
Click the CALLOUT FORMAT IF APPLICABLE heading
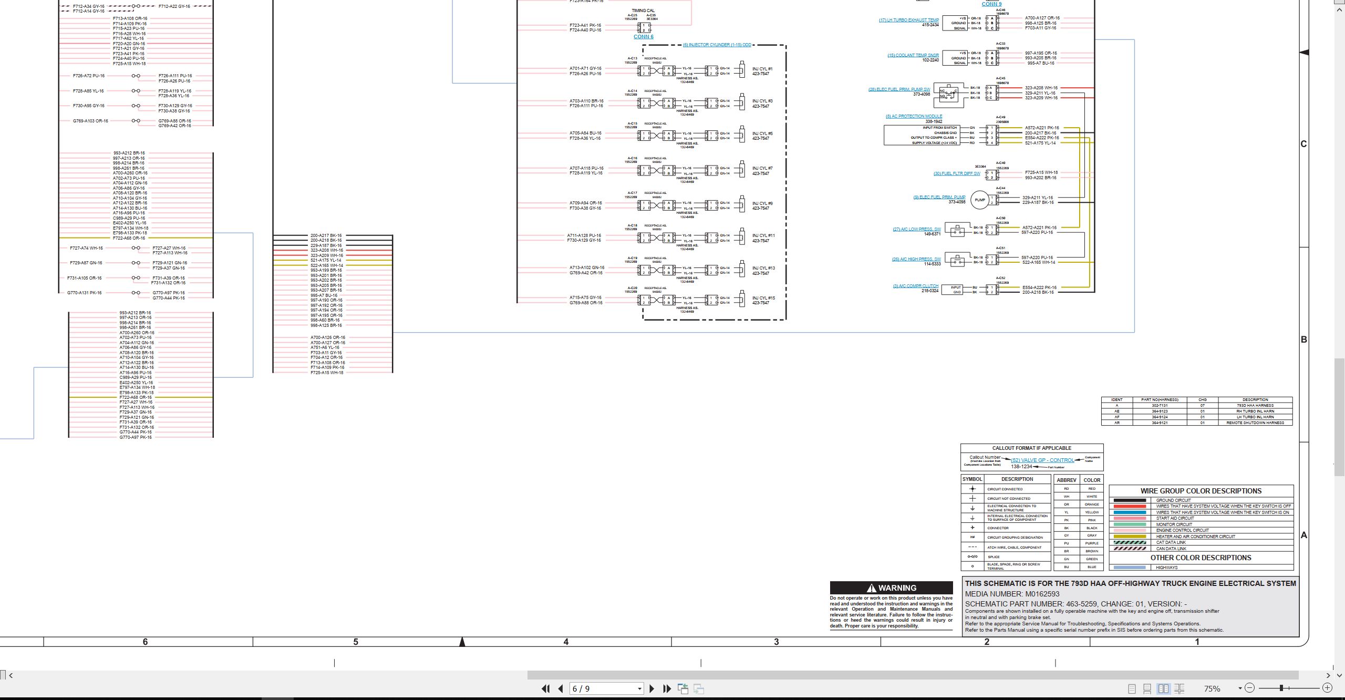(1032, 448)
